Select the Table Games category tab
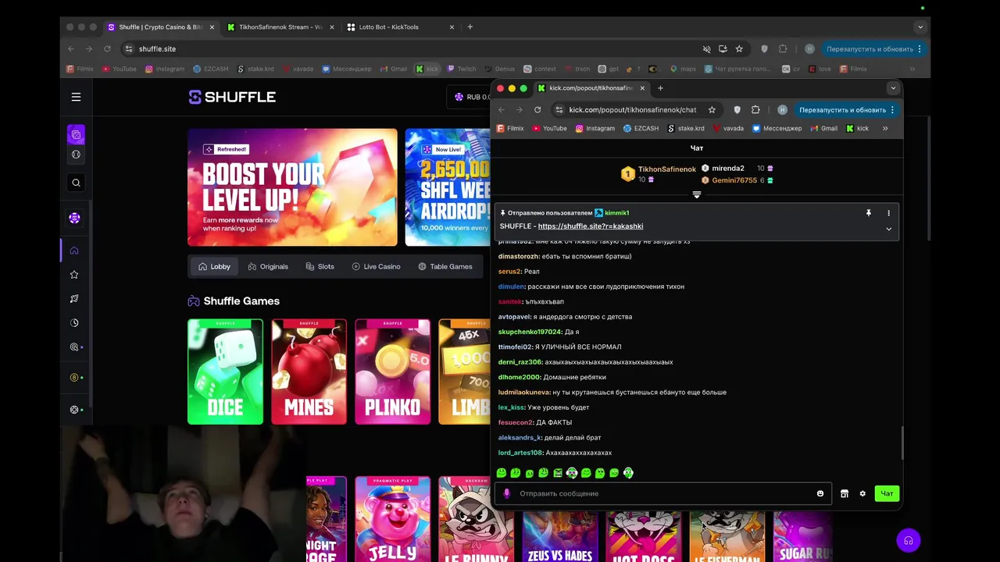 [x=445, y=266]
